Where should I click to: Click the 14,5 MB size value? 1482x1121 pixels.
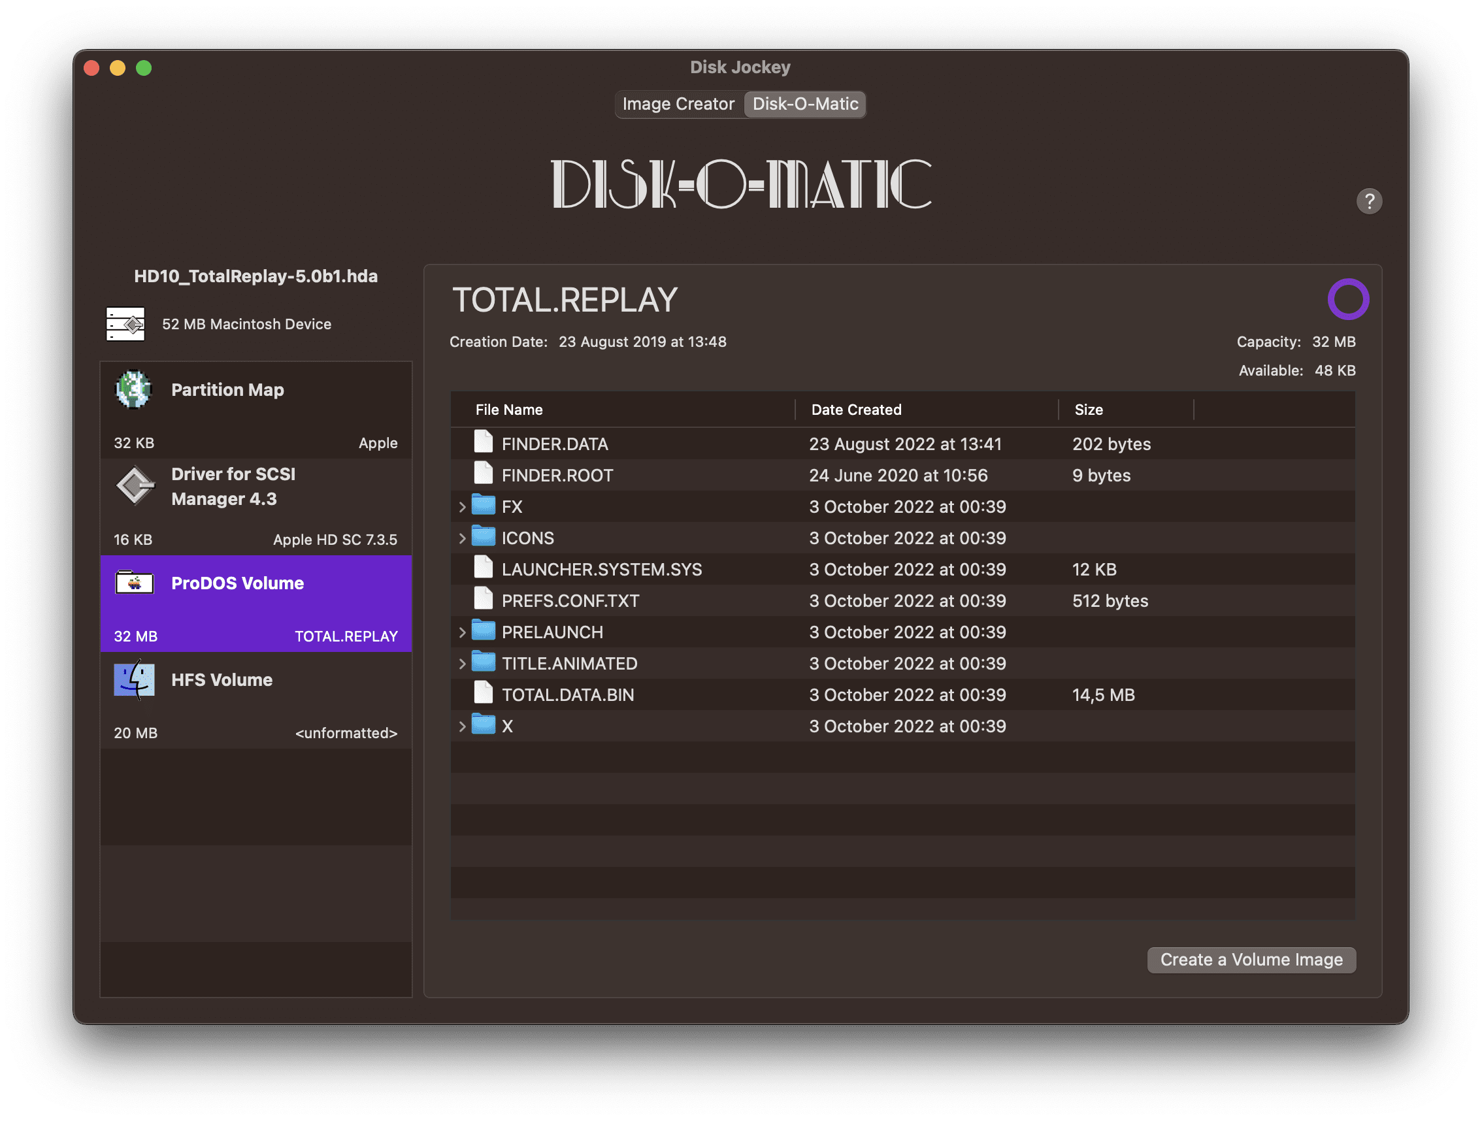[x=1104, y=695]
